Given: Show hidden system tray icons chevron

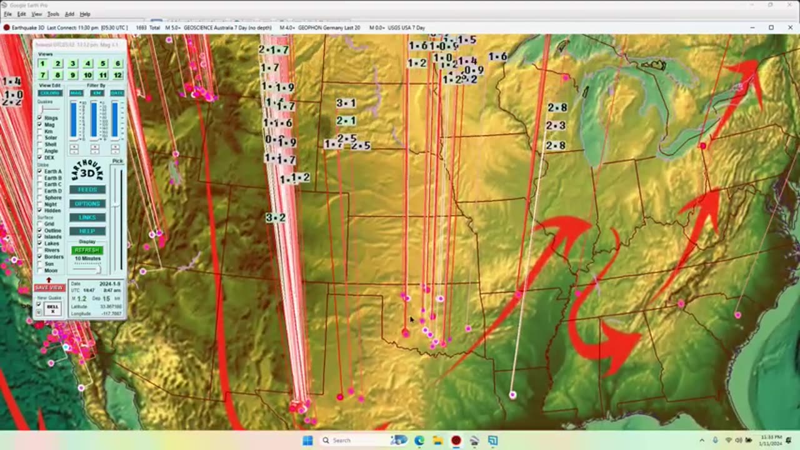Looking at the screenshot, I should (701, 441).
